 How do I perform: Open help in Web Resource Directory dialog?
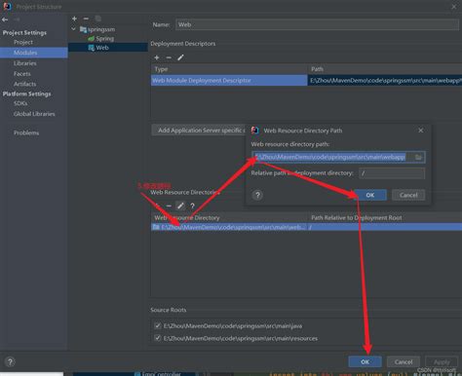click(x=257, y=195)
